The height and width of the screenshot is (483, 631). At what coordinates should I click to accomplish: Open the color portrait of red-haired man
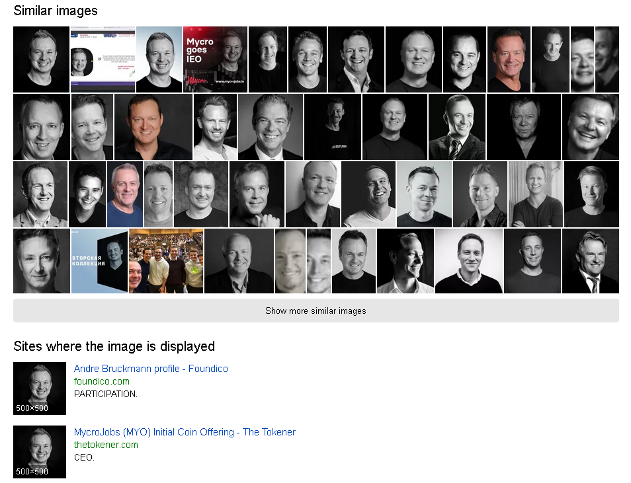[509, 59]
